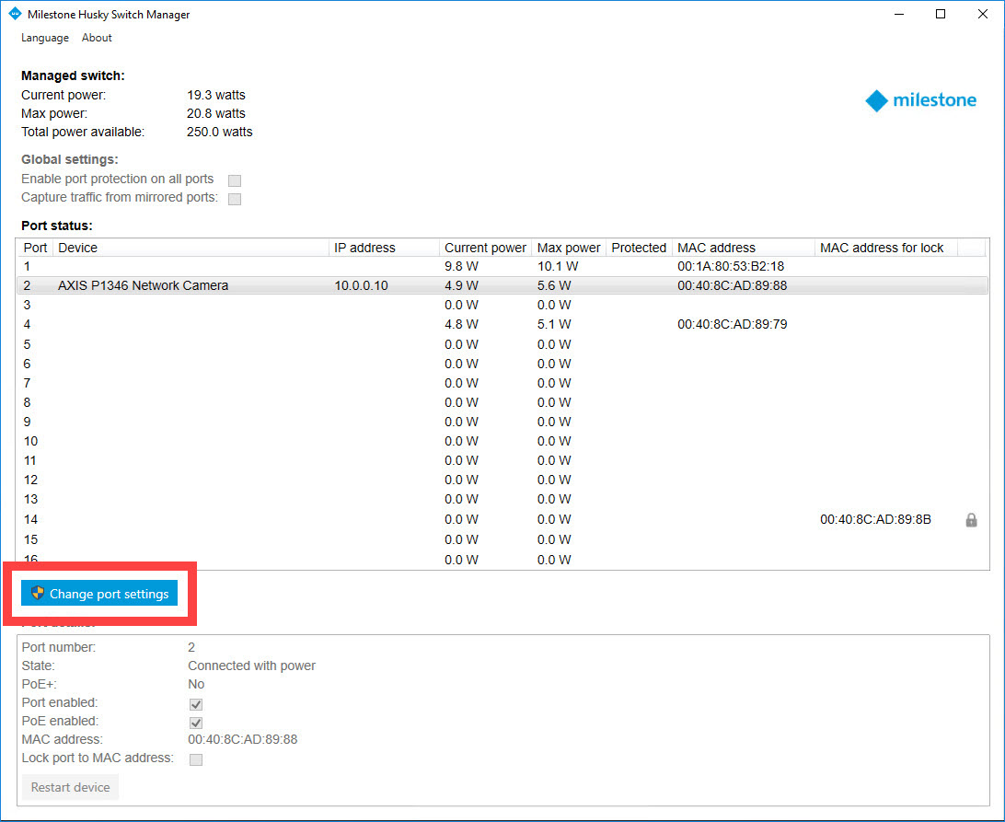Maximize the Husky Switch Manager window

click(x=940, y=14)
